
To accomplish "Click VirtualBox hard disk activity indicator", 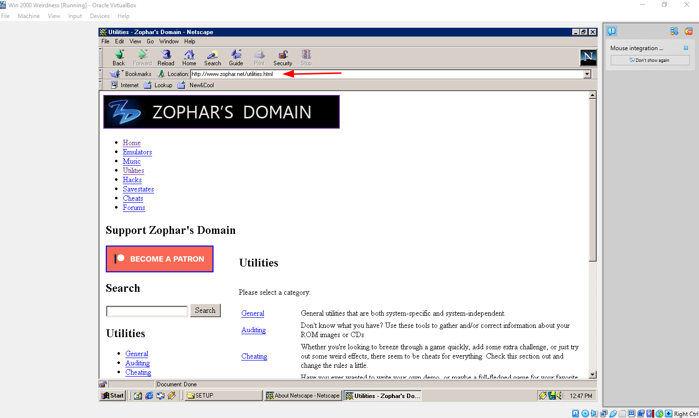I will point(576,414).
